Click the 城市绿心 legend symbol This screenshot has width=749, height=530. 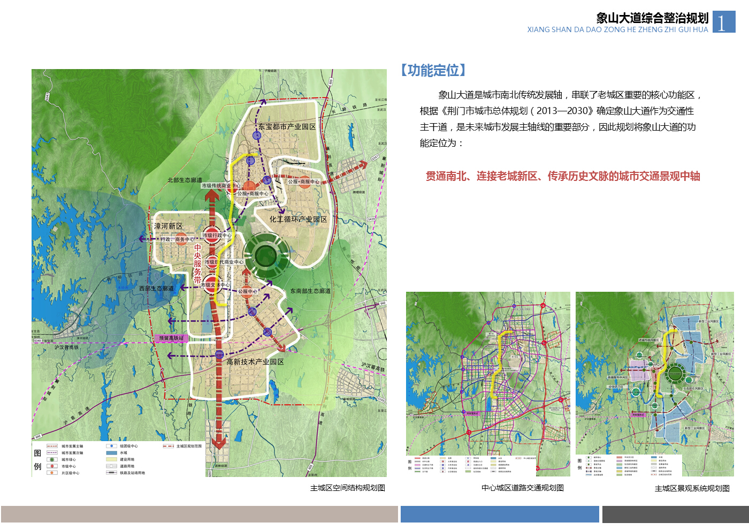52,459
